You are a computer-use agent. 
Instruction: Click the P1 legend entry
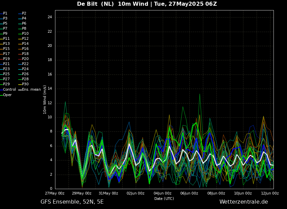point(5,13)
